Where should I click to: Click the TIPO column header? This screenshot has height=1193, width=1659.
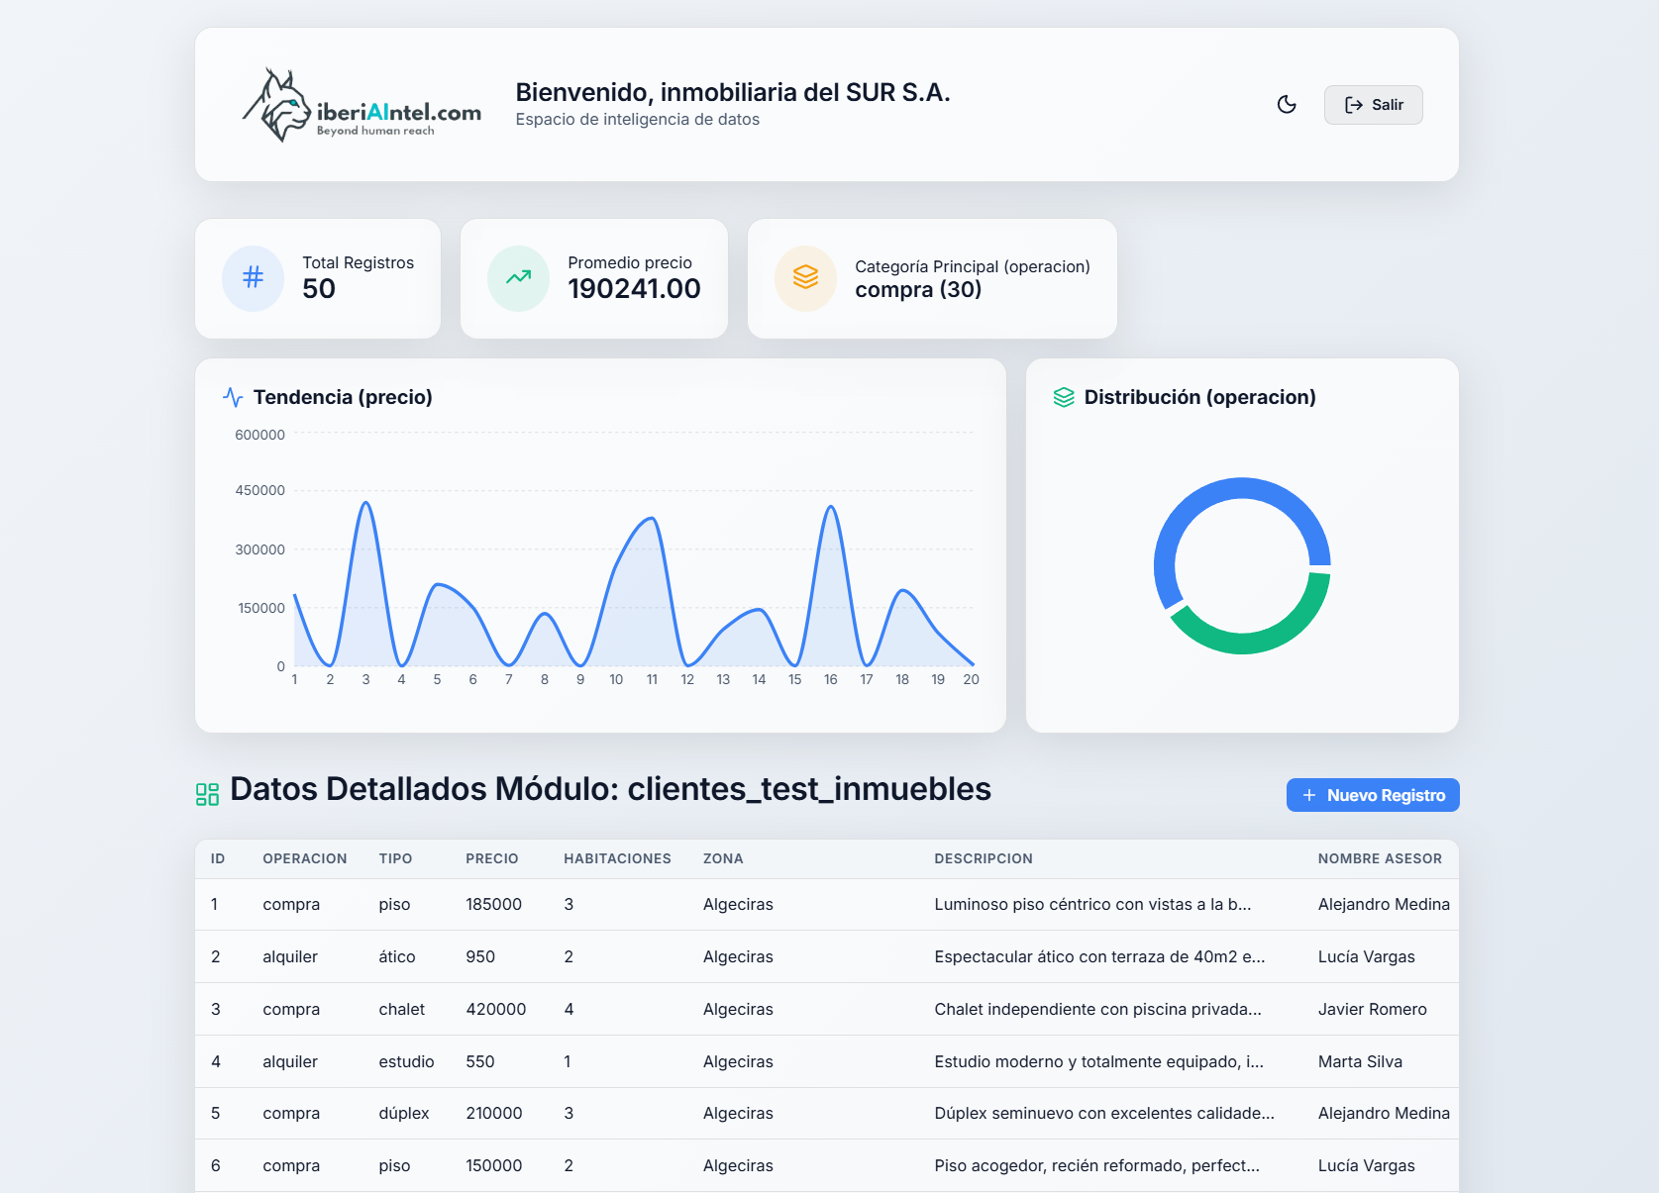pyautogui.click(x=395, y=858)
